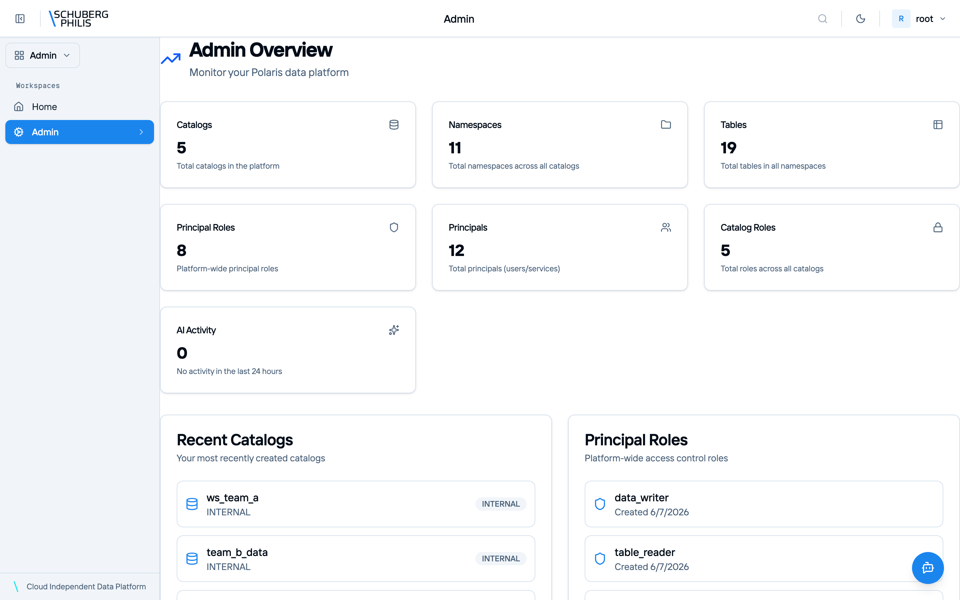960x600 pixels.
Task: Open the AI chatbot floating button
Action: click(927, 568)
